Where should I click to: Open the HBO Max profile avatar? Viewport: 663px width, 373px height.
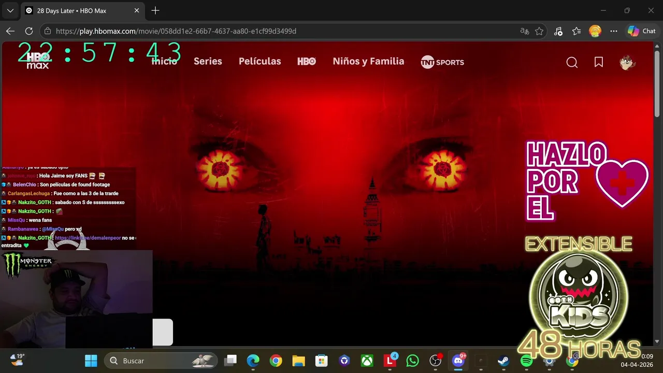click(x=628, y=62)
